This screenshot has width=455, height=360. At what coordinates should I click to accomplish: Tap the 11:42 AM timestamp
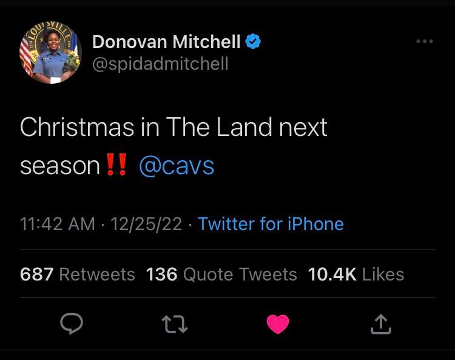57,224
